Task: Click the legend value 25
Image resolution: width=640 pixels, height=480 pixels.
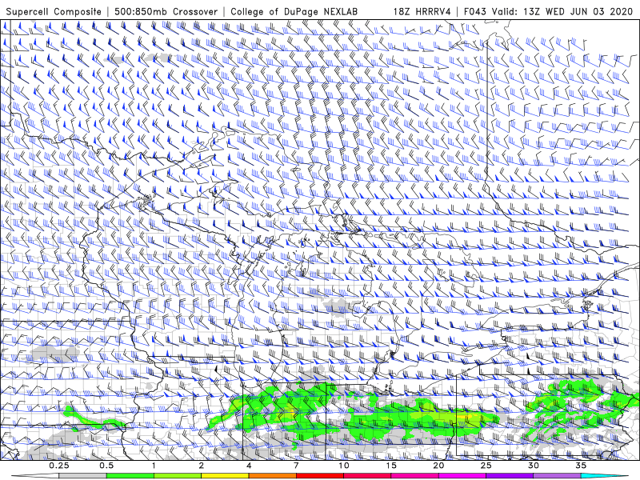Action: (x=486, y=466)
